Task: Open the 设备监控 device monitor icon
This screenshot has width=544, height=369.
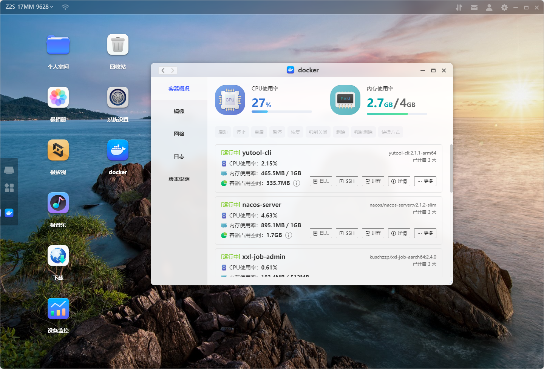Action: (58, 309)
